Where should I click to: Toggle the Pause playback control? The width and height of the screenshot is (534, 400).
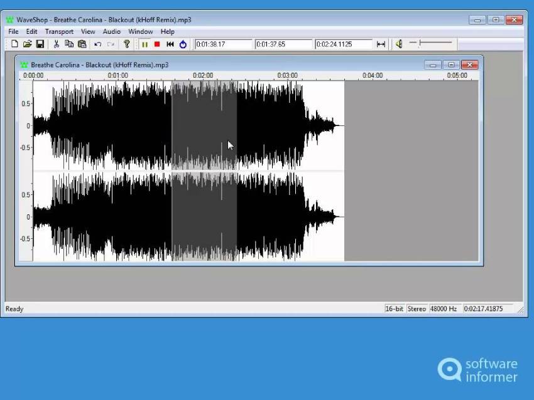[144, 44]
